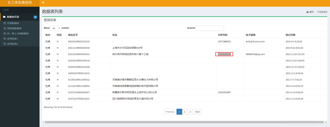The height and width of the screenshot is (127, 330).
Task: Go to the 首页 breadcrumb link
Action: [x=311, y=12]
